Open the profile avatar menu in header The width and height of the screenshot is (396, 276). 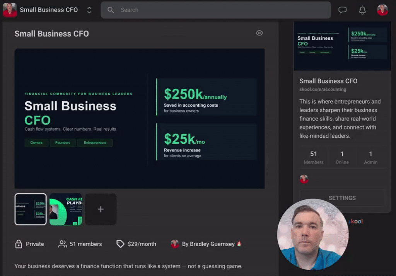pos(382,10)
